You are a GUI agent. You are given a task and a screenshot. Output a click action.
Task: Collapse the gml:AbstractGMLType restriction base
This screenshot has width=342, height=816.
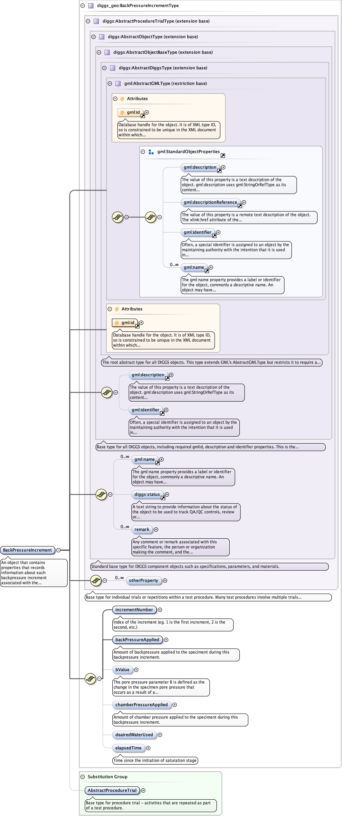coord(110,84)
